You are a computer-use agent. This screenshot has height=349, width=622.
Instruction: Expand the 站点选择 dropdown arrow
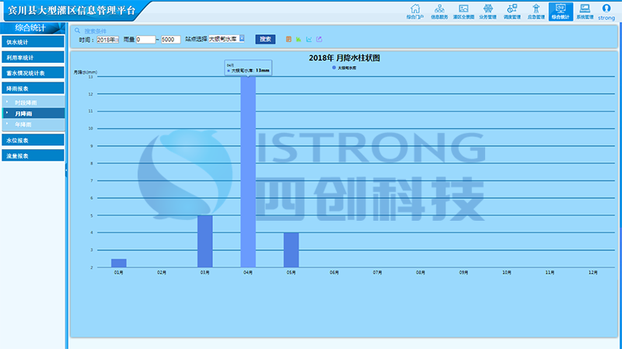tap(242, 38)
